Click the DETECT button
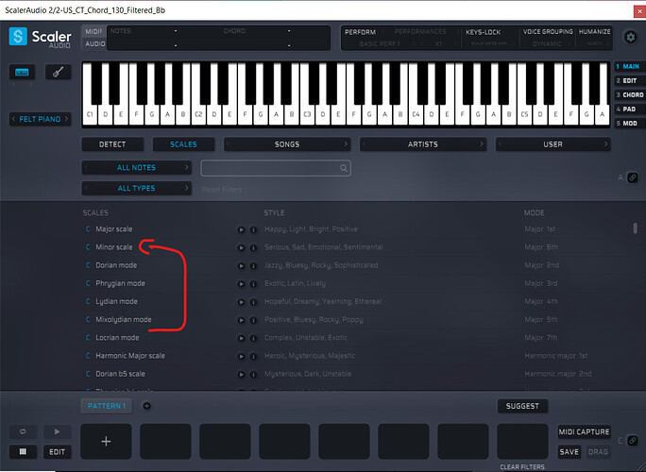 (112, 144)
